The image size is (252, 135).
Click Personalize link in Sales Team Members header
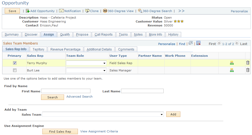167,44
